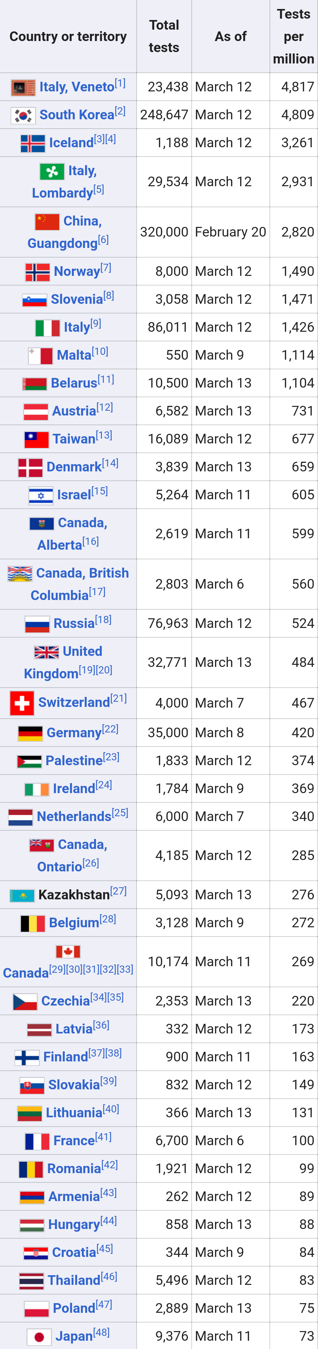Click footnote 47 beside Poland
318x1349 pixels.
coord(104,1304)
